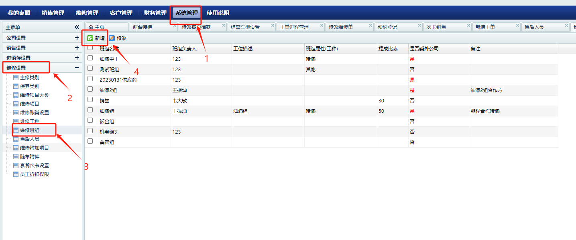Screen dimensions: 576x240
Task: Collapse the 维修设置 section
Action: [77, 68]
